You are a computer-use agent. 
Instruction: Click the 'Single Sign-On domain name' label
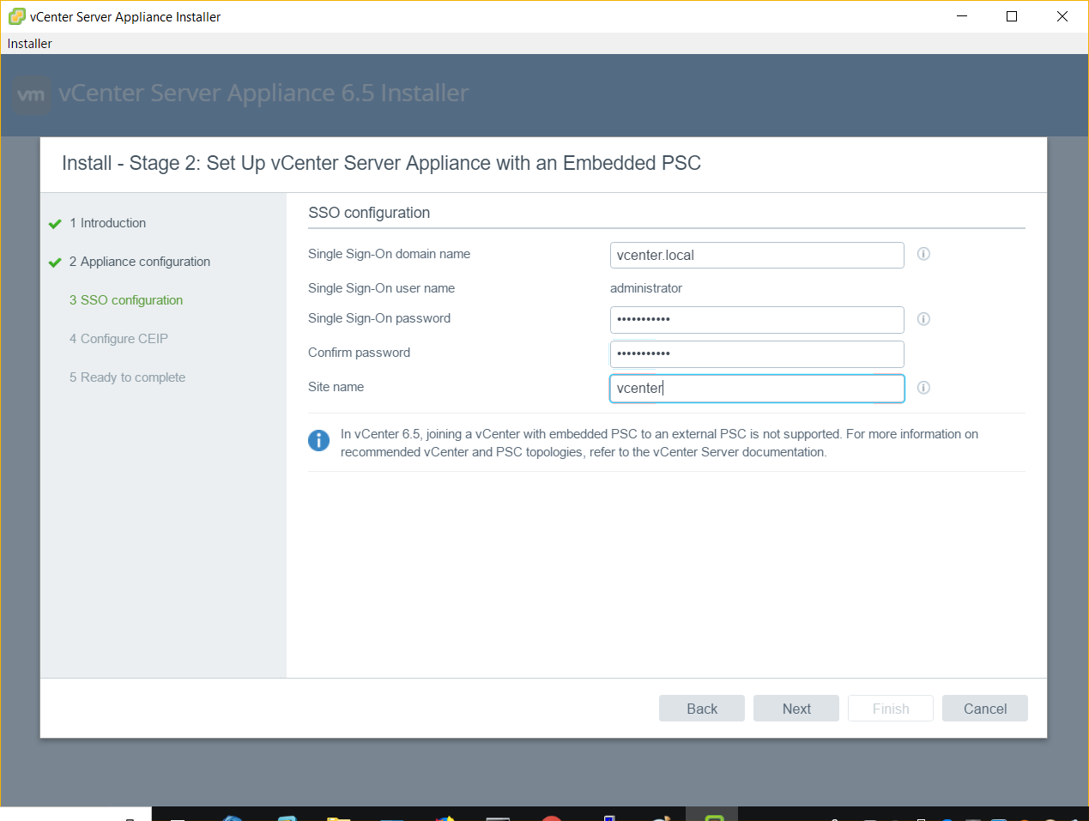389,254
